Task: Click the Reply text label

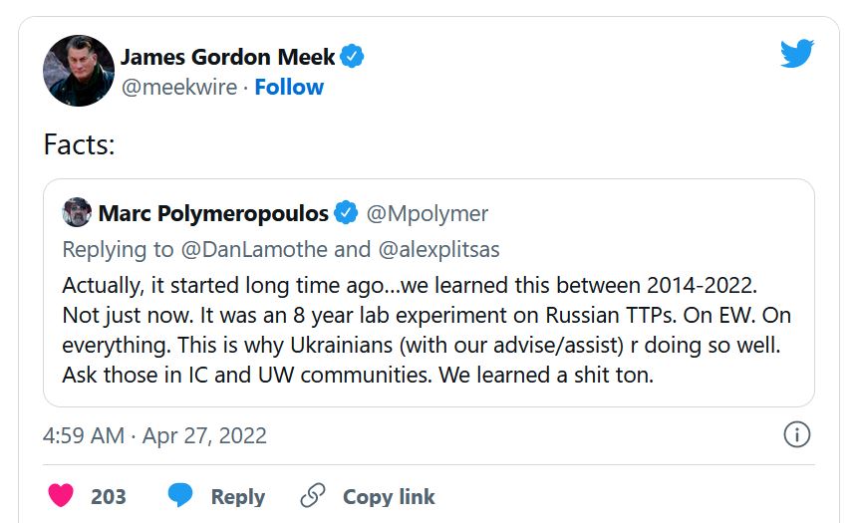Action: point(238,496)
